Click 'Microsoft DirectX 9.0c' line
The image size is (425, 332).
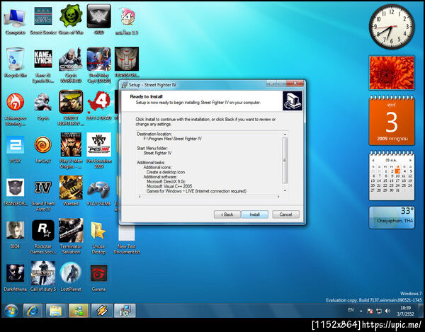point(166,181)
